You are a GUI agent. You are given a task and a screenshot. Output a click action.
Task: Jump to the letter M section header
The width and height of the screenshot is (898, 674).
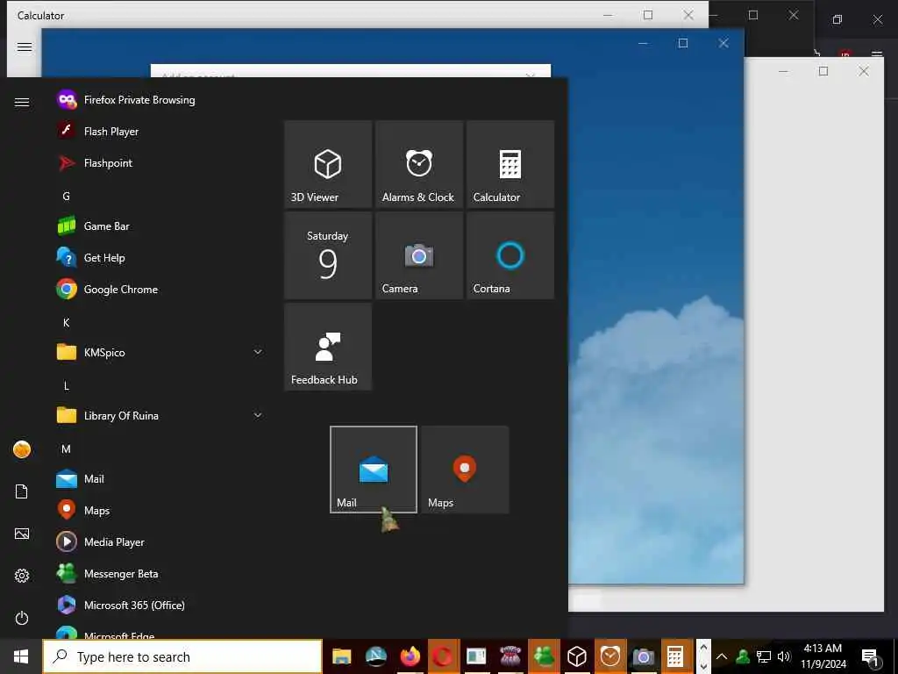[x=66, y=448]
